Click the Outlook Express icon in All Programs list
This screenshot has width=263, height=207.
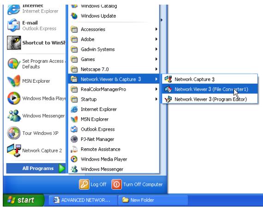(x=74, y=129)
